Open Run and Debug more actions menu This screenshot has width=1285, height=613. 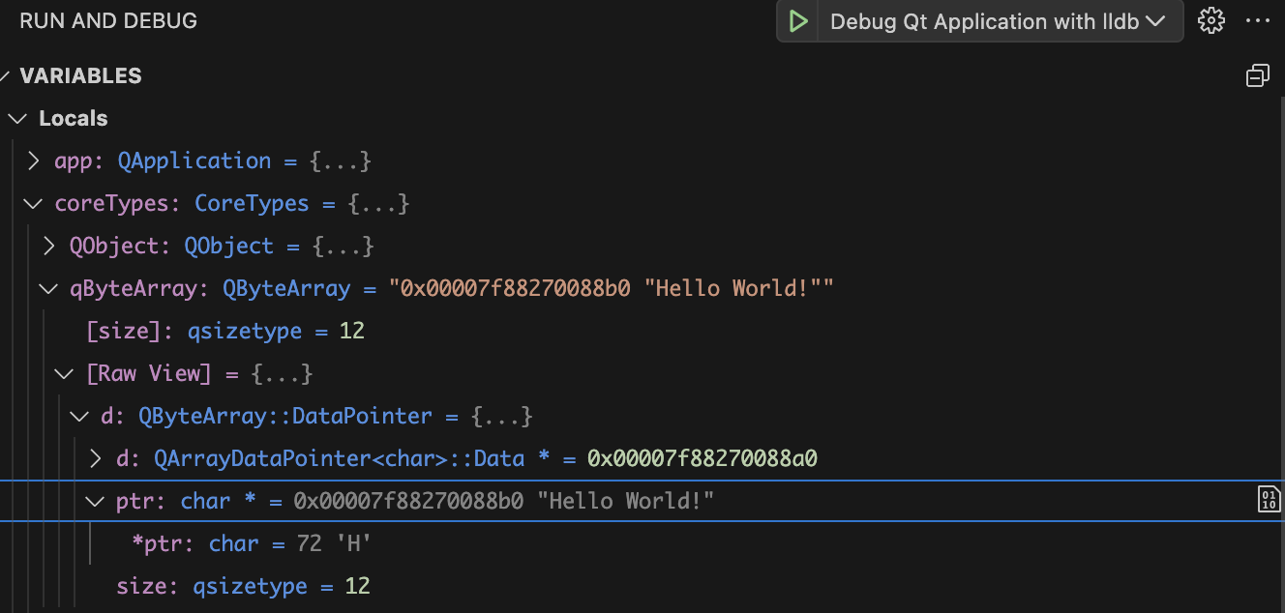tap(1257, 21)
